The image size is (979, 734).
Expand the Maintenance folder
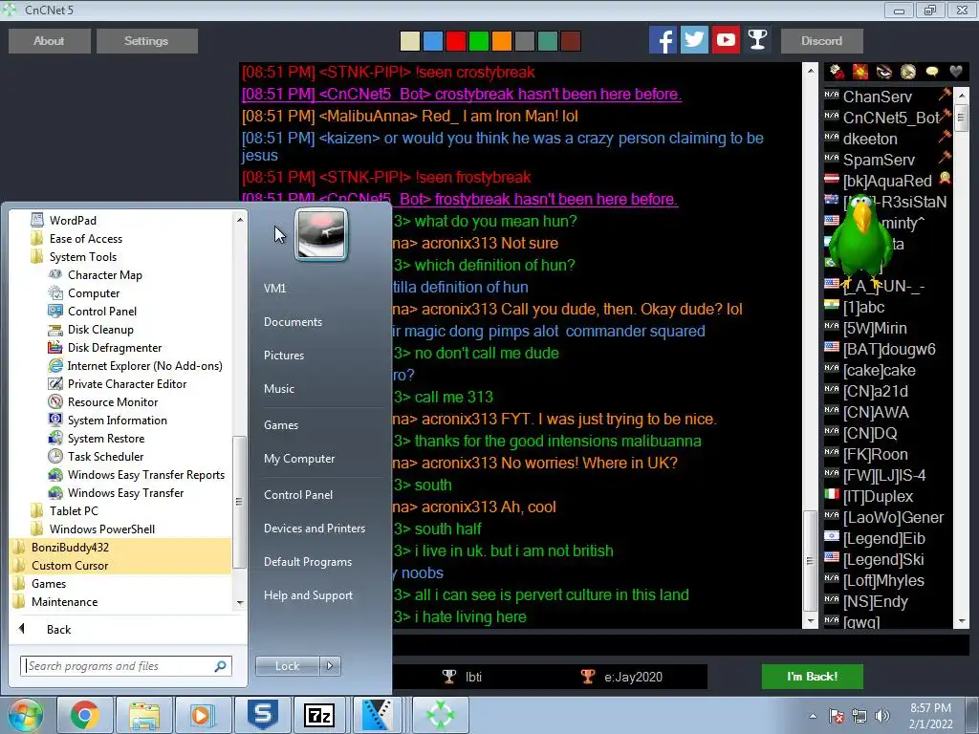coord(64,602)
